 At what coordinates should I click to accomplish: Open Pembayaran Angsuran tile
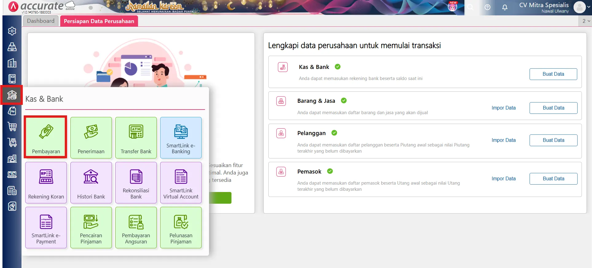click(136, 227)
